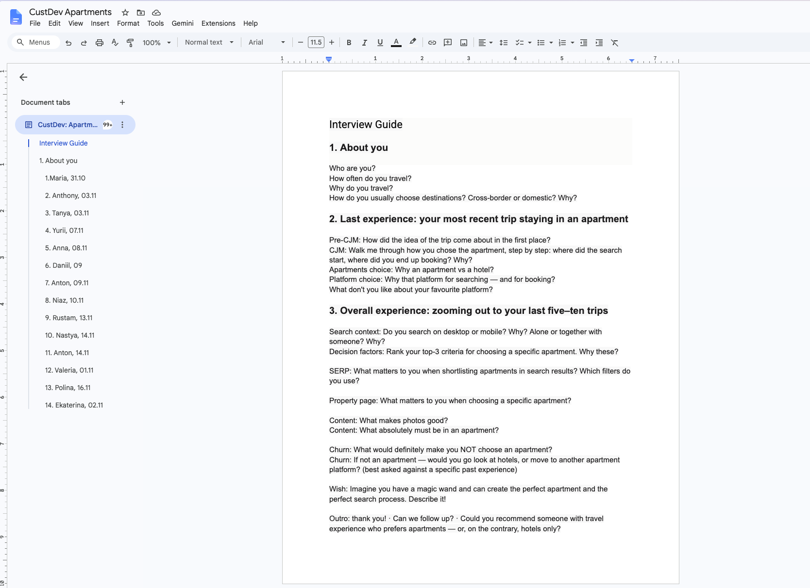Open the Extensions menu
810x588 pixels.
click(219, 23)
